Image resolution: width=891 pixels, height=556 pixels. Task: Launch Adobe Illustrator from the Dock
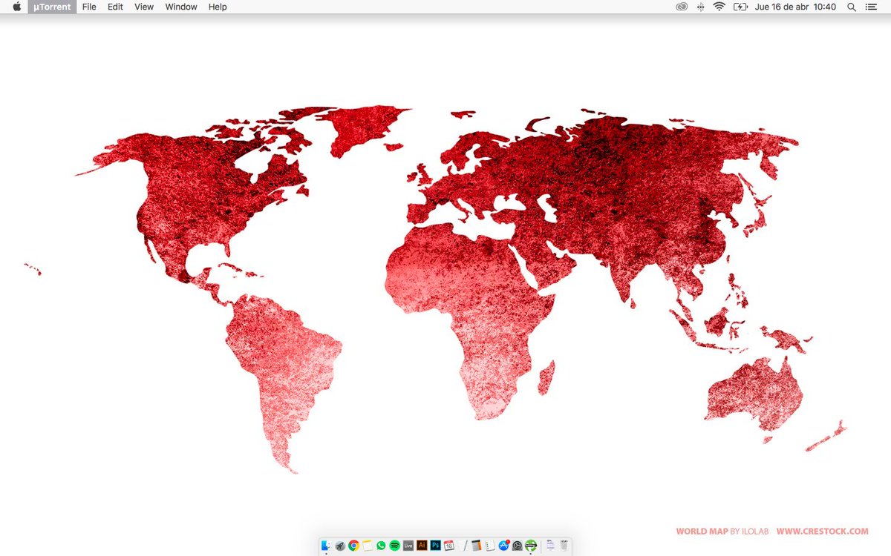[x=422, y=546]
